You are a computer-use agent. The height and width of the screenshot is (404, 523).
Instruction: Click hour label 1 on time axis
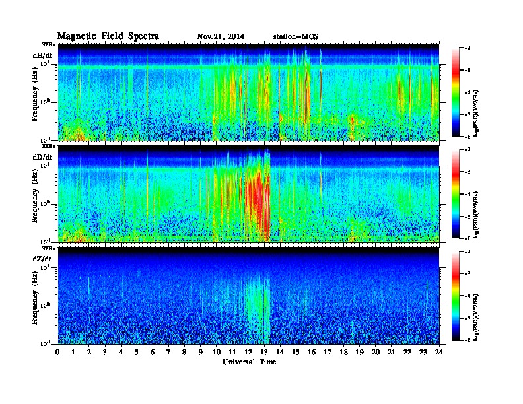73,353
